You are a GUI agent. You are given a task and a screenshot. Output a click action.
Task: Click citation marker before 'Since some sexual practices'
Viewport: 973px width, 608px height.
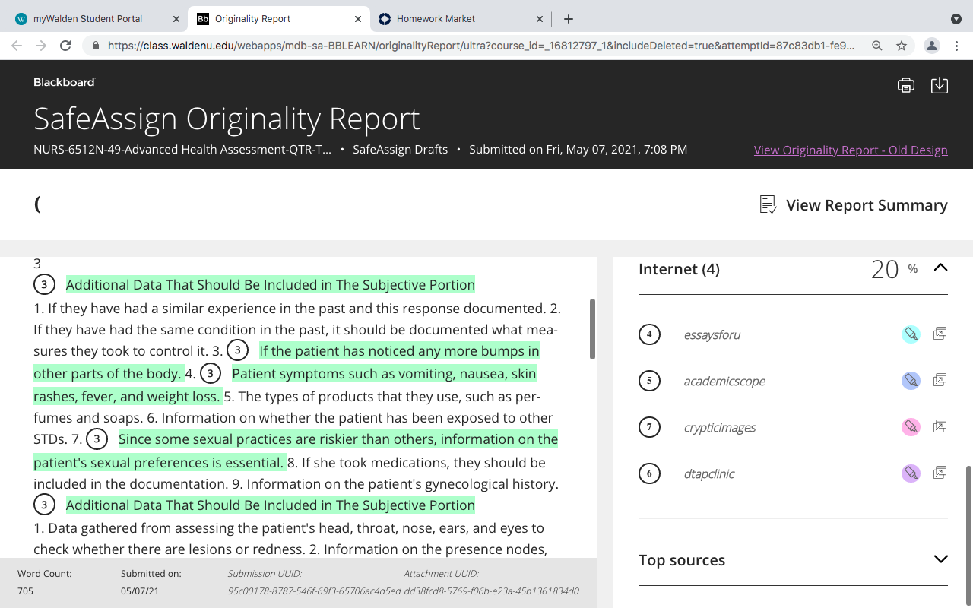click(97, 439)
